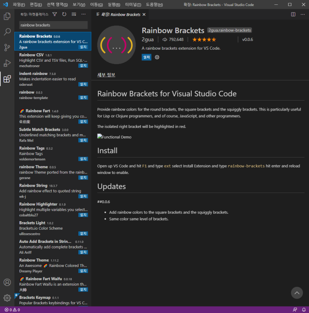Open the 도움말(H) menu
This screenshot has width=309, height=313.
pyautogui.click(x=154, y=4)
